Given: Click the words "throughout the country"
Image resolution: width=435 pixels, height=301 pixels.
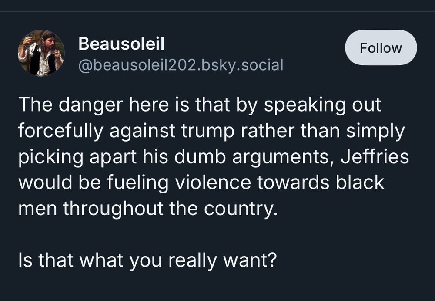Looking at the screenshot, I should [170, 208].
